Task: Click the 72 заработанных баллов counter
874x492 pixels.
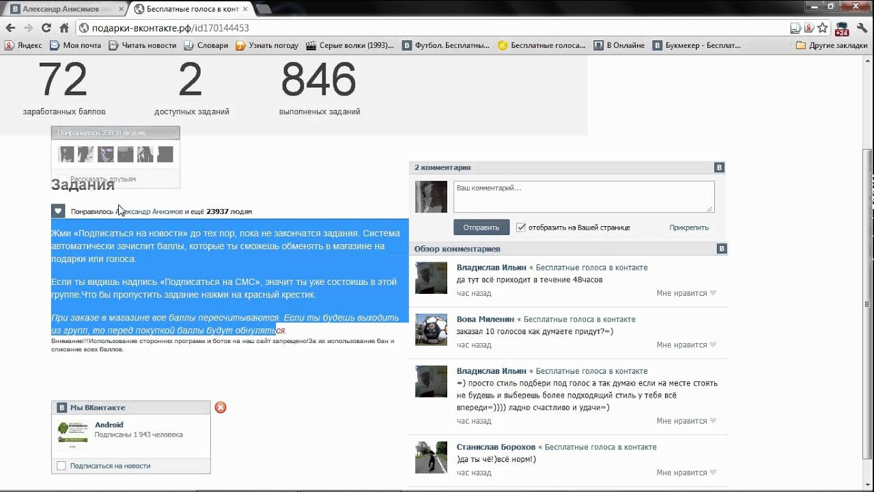Action: click(64, 87)
